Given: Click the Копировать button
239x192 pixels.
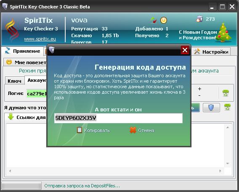Looking at the screenshot, I should pyautogui.click(x=93, y=130).
